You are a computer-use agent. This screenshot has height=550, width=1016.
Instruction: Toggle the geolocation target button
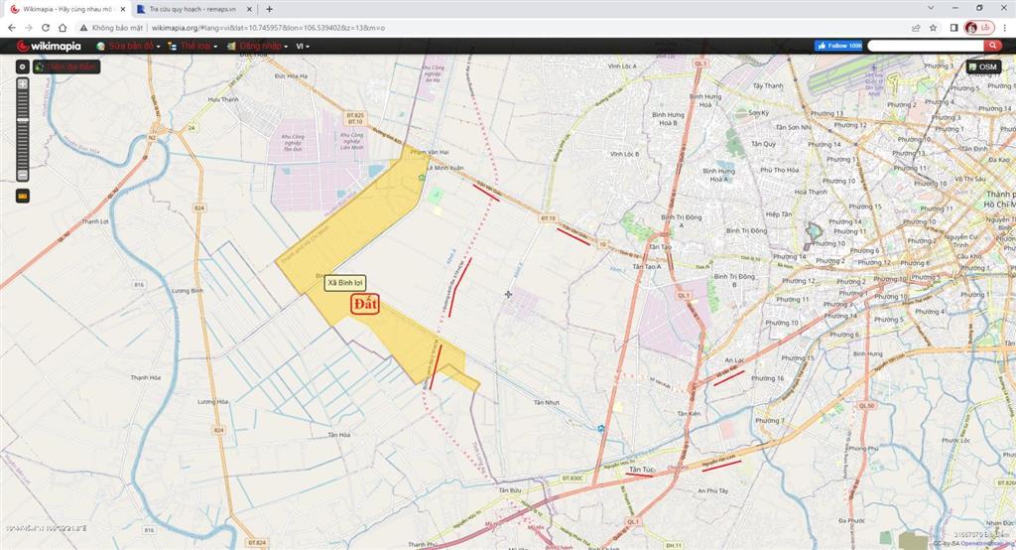tap(23, 67)
